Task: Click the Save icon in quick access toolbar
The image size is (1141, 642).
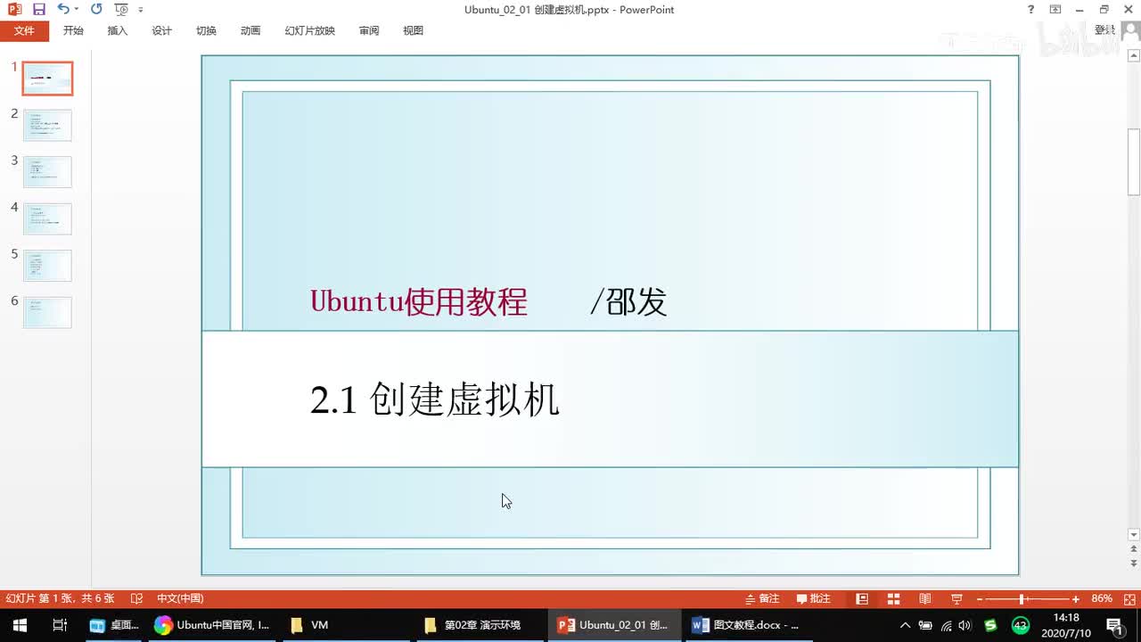Action: [38, 9]
